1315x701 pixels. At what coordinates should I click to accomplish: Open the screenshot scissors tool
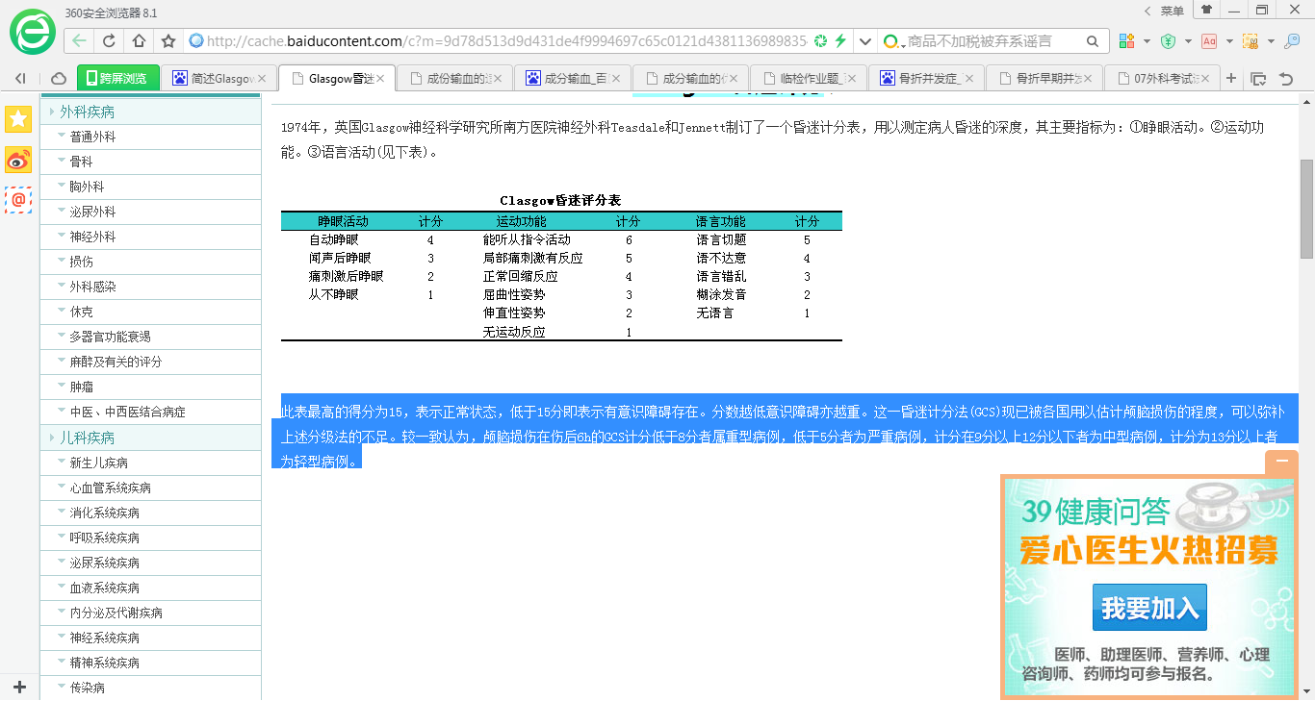1251,42
